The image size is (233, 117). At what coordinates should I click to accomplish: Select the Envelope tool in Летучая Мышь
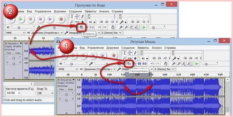tap(130, 53)
